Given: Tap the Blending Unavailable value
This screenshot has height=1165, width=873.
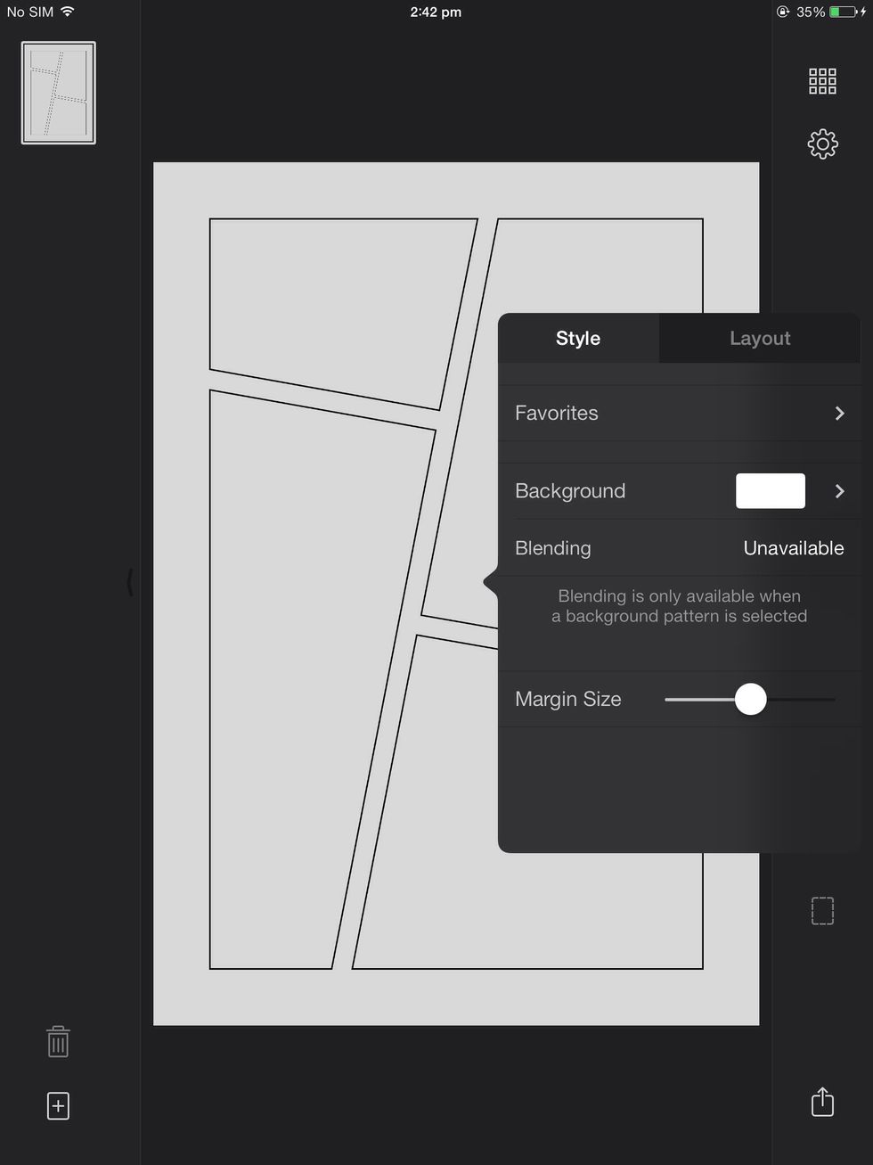Looking at the screenshot, I should [x=794, y=548].
